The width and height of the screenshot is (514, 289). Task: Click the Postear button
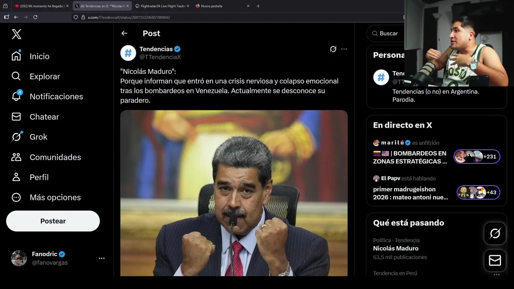pos(53,221)
